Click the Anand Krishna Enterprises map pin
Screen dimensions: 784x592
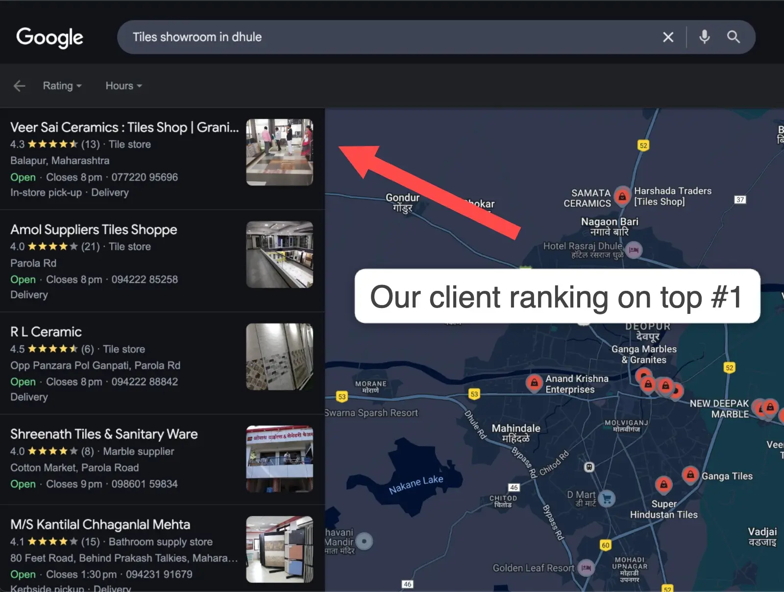[x=534, y=382]
